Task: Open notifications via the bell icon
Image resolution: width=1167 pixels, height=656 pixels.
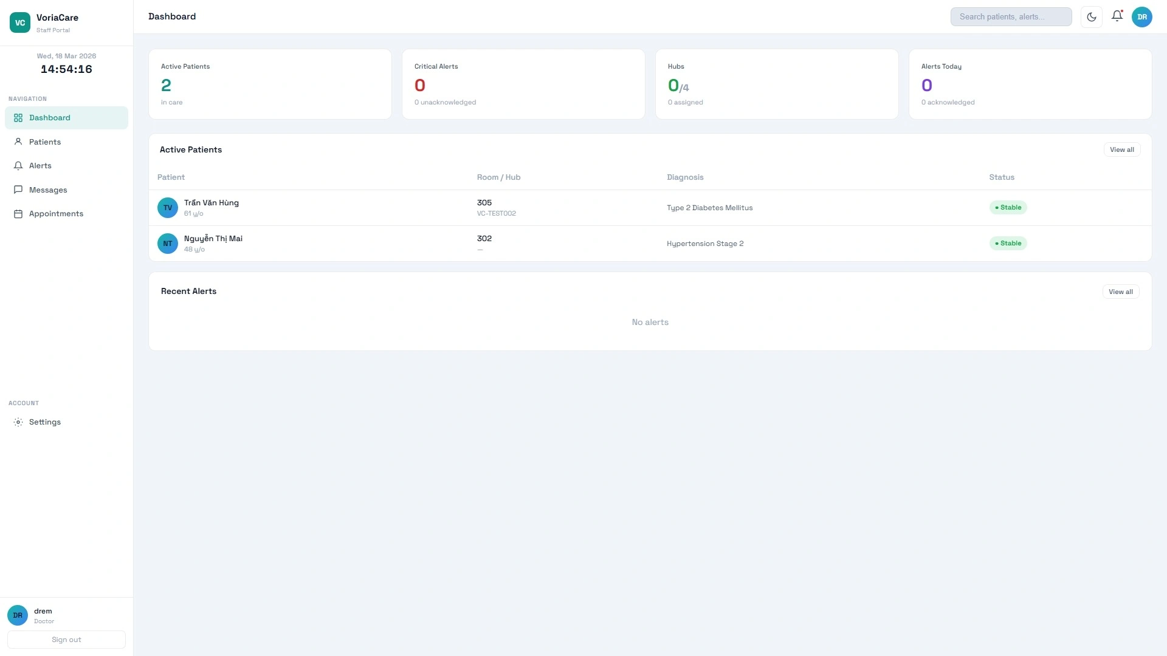Action: pos(1117,16)
